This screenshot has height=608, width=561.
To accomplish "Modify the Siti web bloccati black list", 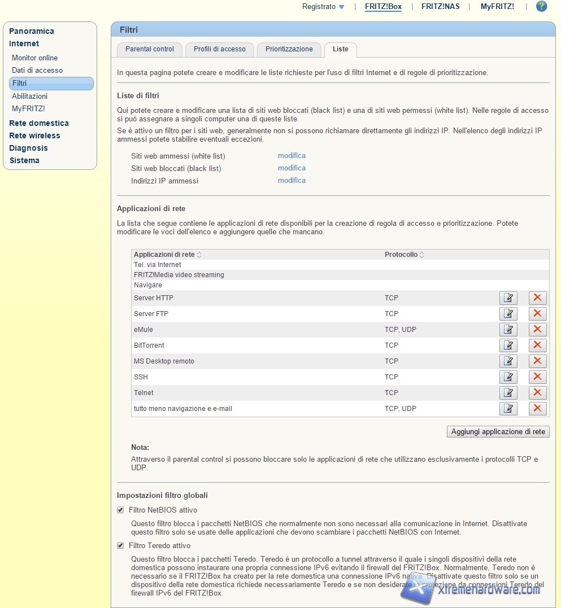I will click(x=292, y=168).
